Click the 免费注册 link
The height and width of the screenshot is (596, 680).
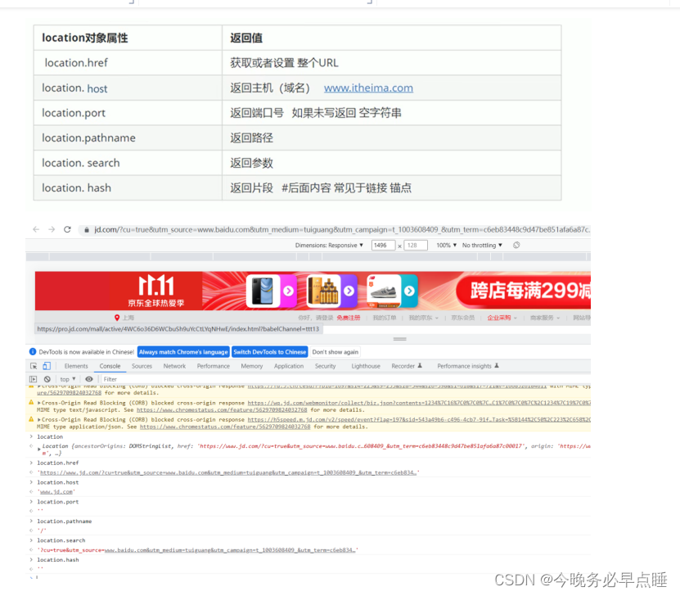pyautogui.click(x=349, y=318)
